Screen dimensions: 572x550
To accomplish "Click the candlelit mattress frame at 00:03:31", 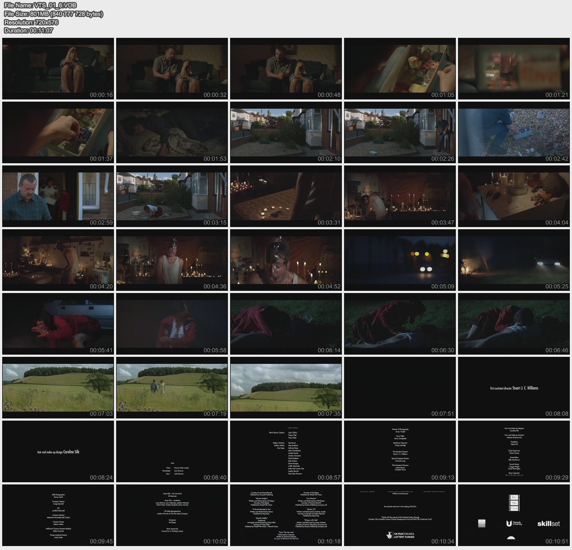I will click(x=286, y=196).
